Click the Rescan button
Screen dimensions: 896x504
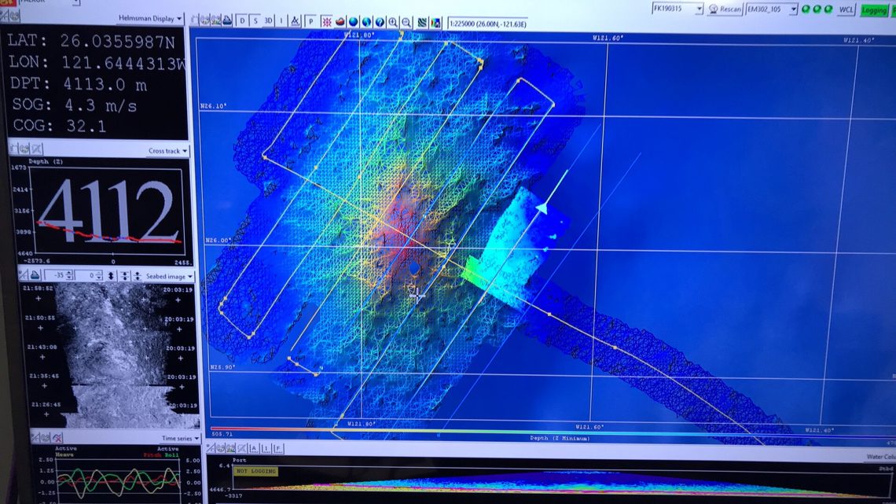coord(725,9)
